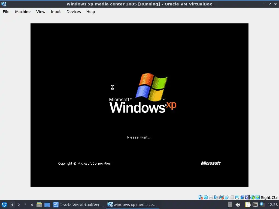The image size is (279, 209).
Task: Switch to workspace 3
Action: click(x=25, y=205)
